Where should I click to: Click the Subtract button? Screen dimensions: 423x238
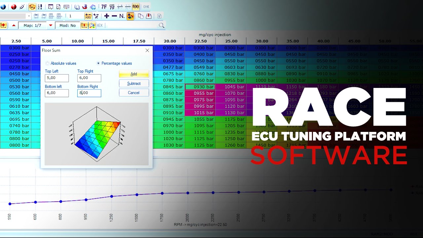point(134,83)
